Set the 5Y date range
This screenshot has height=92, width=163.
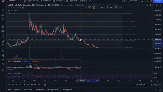pos(35,85)
